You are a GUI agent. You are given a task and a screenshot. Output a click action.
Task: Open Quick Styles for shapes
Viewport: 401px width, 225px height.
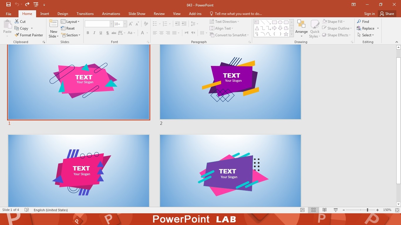(x=315, y=28)
